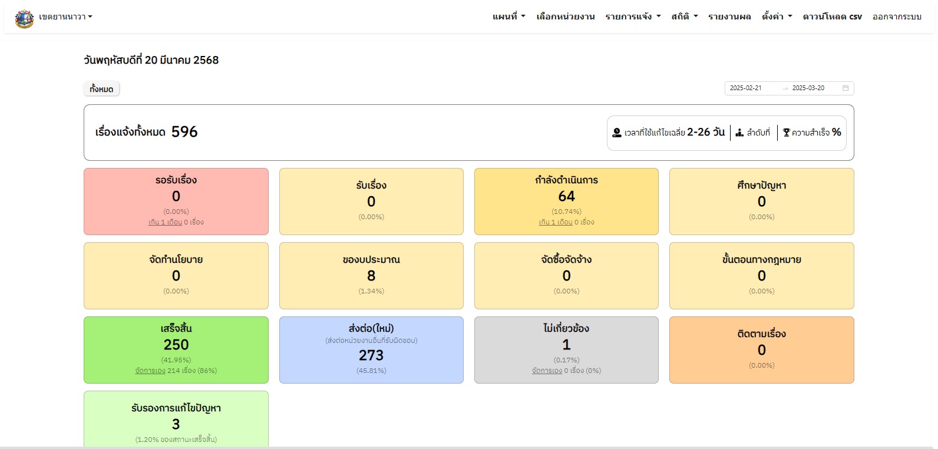The image size is (938, 449).
Task: Click the (1.34%) percentage text
Action: pos(371,291)
